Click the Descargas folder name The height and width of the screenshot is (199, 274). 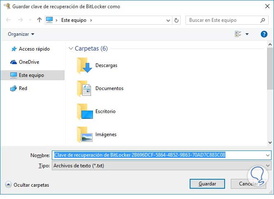coord(106,65)
